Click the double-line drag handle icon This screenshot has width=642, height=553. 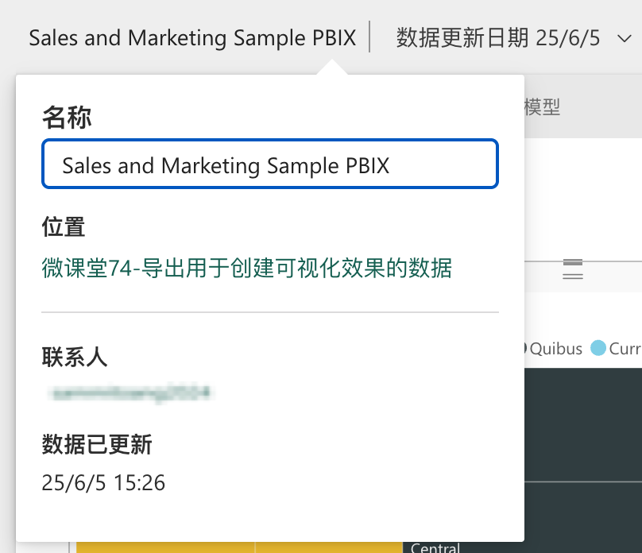point(573,275)
